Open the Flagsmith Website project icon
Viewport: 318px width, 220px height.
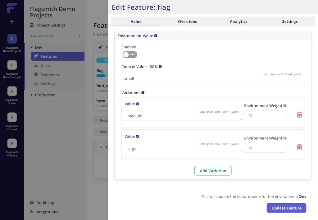click(12, 143)
